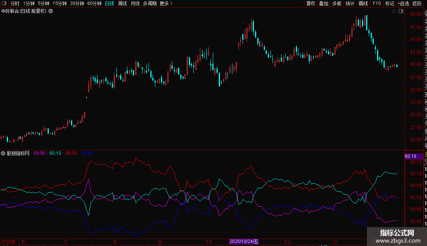Switch to 月线 monthly chart
427x246 pixels.
pyautogui.click(x=135, y=3)
